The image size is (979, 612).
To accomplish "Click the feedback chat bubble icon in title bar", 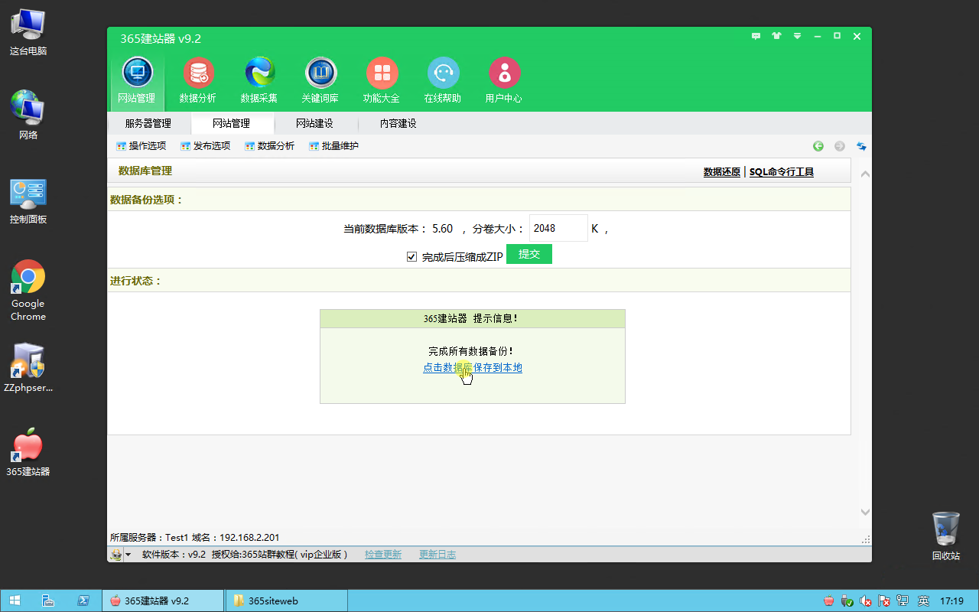I will pos(756,36).
